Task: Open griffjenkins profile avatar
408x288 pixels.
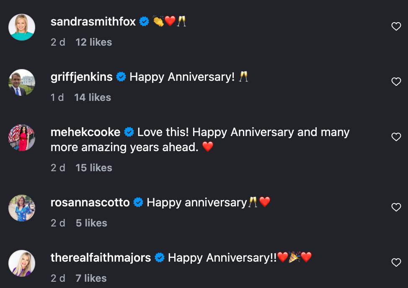Action: coord(22,82)
